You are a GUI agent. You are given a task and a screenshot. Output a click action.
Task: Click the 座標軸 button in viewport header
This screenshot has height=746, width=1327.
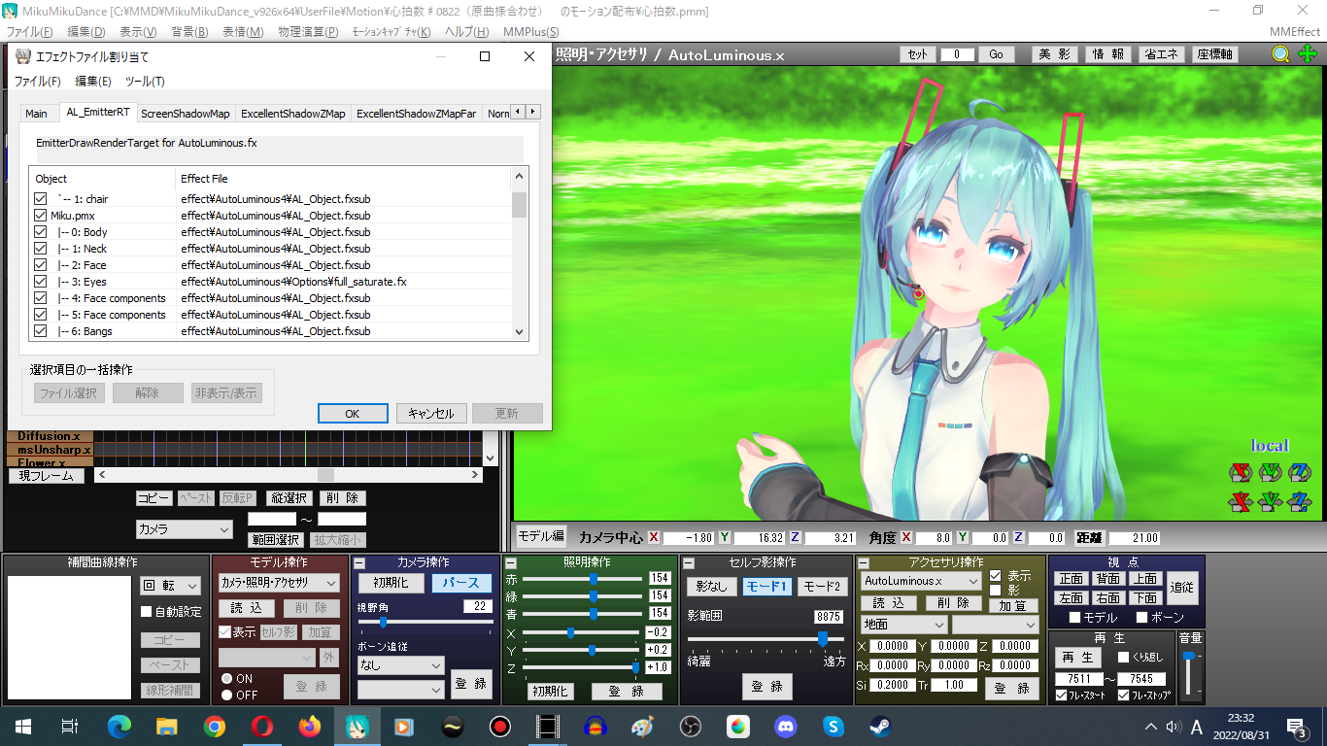pyautogui.click(x=1214, y=54)
